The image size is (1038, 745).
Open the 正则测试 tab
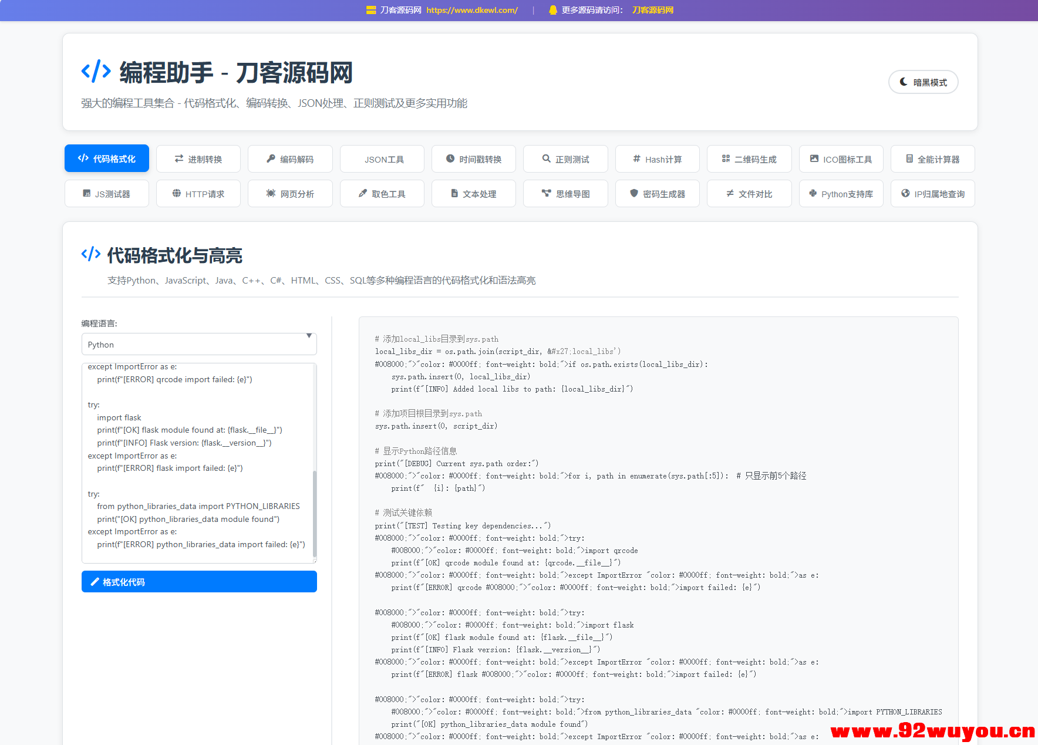pos(565,159)
